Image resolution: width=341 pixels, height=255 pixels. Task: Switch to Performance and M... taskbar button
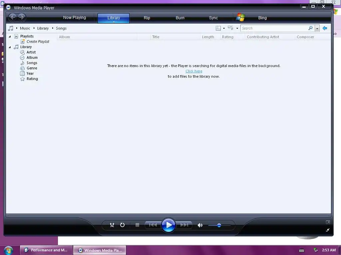coord(46,250)
